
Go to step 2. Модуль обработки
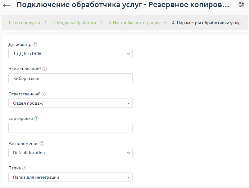[x=74, y=23]
